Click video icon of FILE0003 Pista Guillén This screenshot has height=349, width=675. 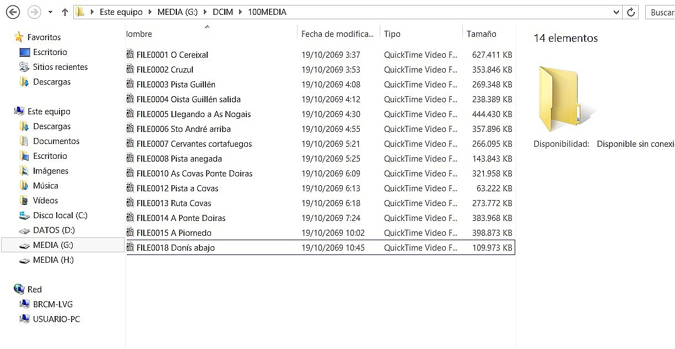(131, 84)
